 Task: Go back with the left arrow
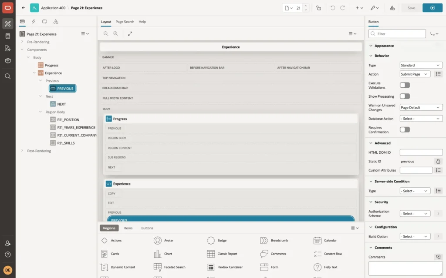click(24, 8)
